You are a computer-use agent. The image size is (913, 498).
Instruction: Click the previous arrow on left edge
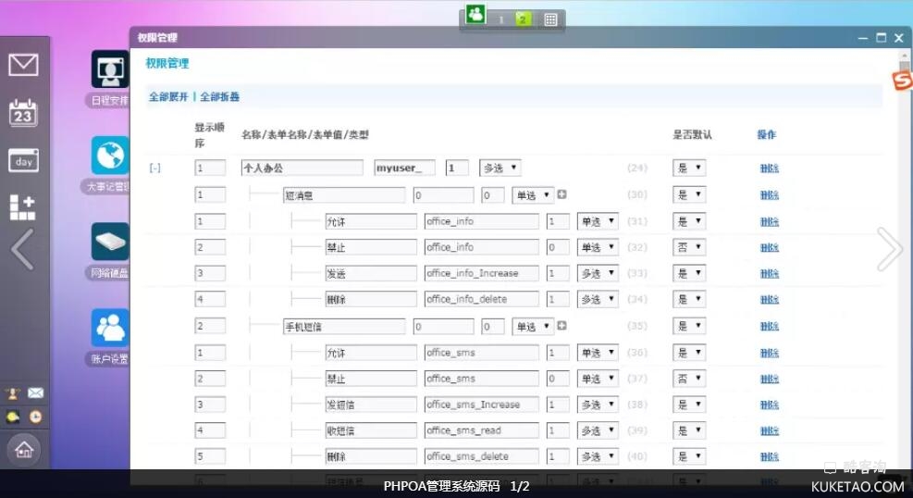22,249
